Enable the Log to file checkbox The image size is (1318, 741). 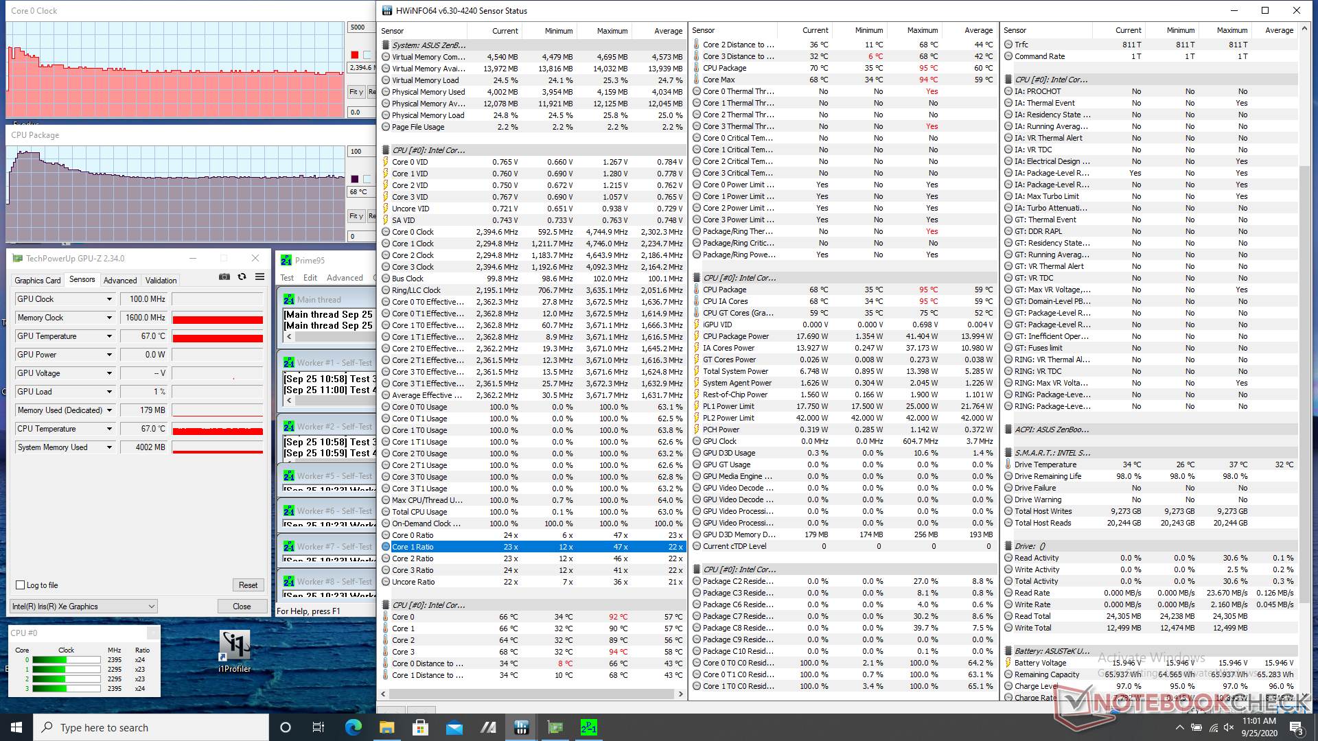point(21,585)
